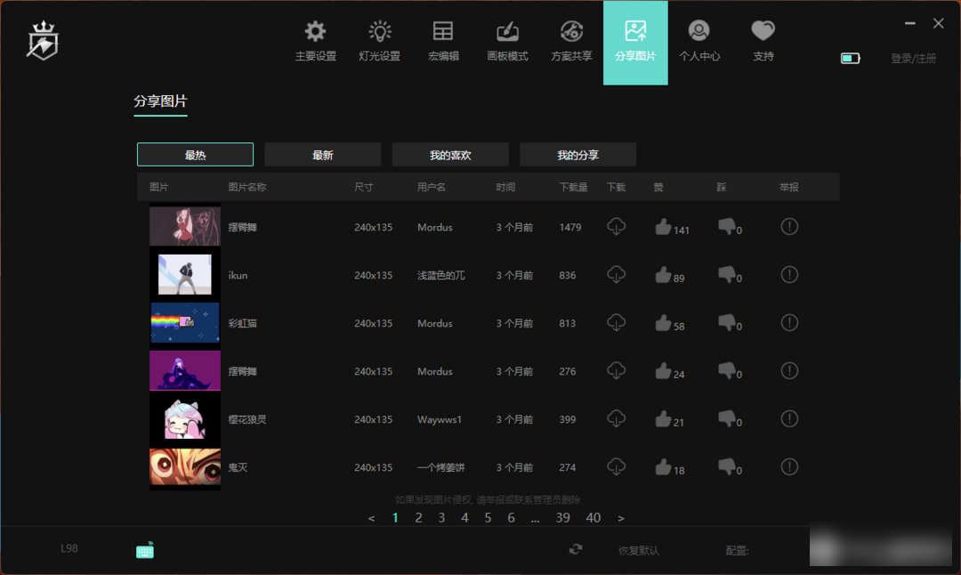Report the ikun image
The width and height of the screenshot is (961, 575).
(x=789, y=275)
